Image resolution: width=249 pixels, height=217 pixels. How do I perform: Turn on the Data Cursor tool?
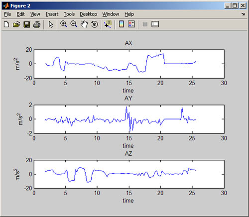tap(108, 24)
